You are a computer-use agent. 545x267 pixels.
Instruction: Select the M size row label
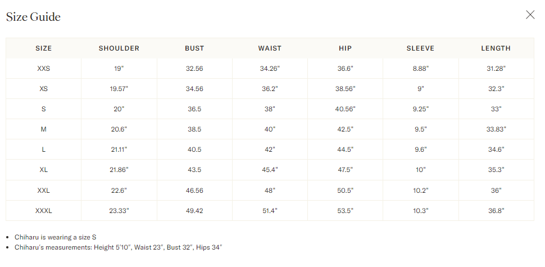(x=43, y=129)
